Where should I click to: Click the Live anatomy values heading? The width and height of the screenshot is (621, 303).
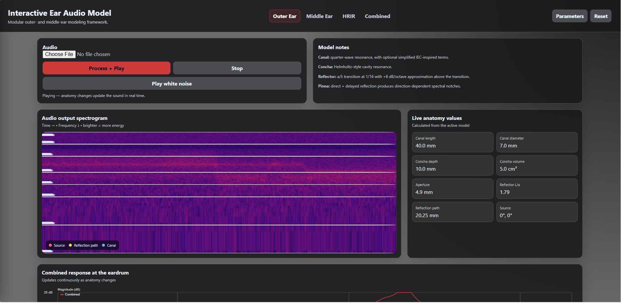coord(437,118)
